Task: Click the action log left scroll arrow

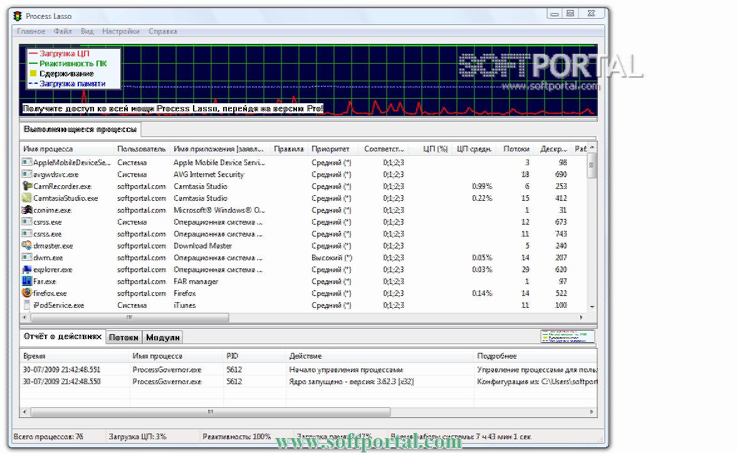Action: tap(24, 412)
